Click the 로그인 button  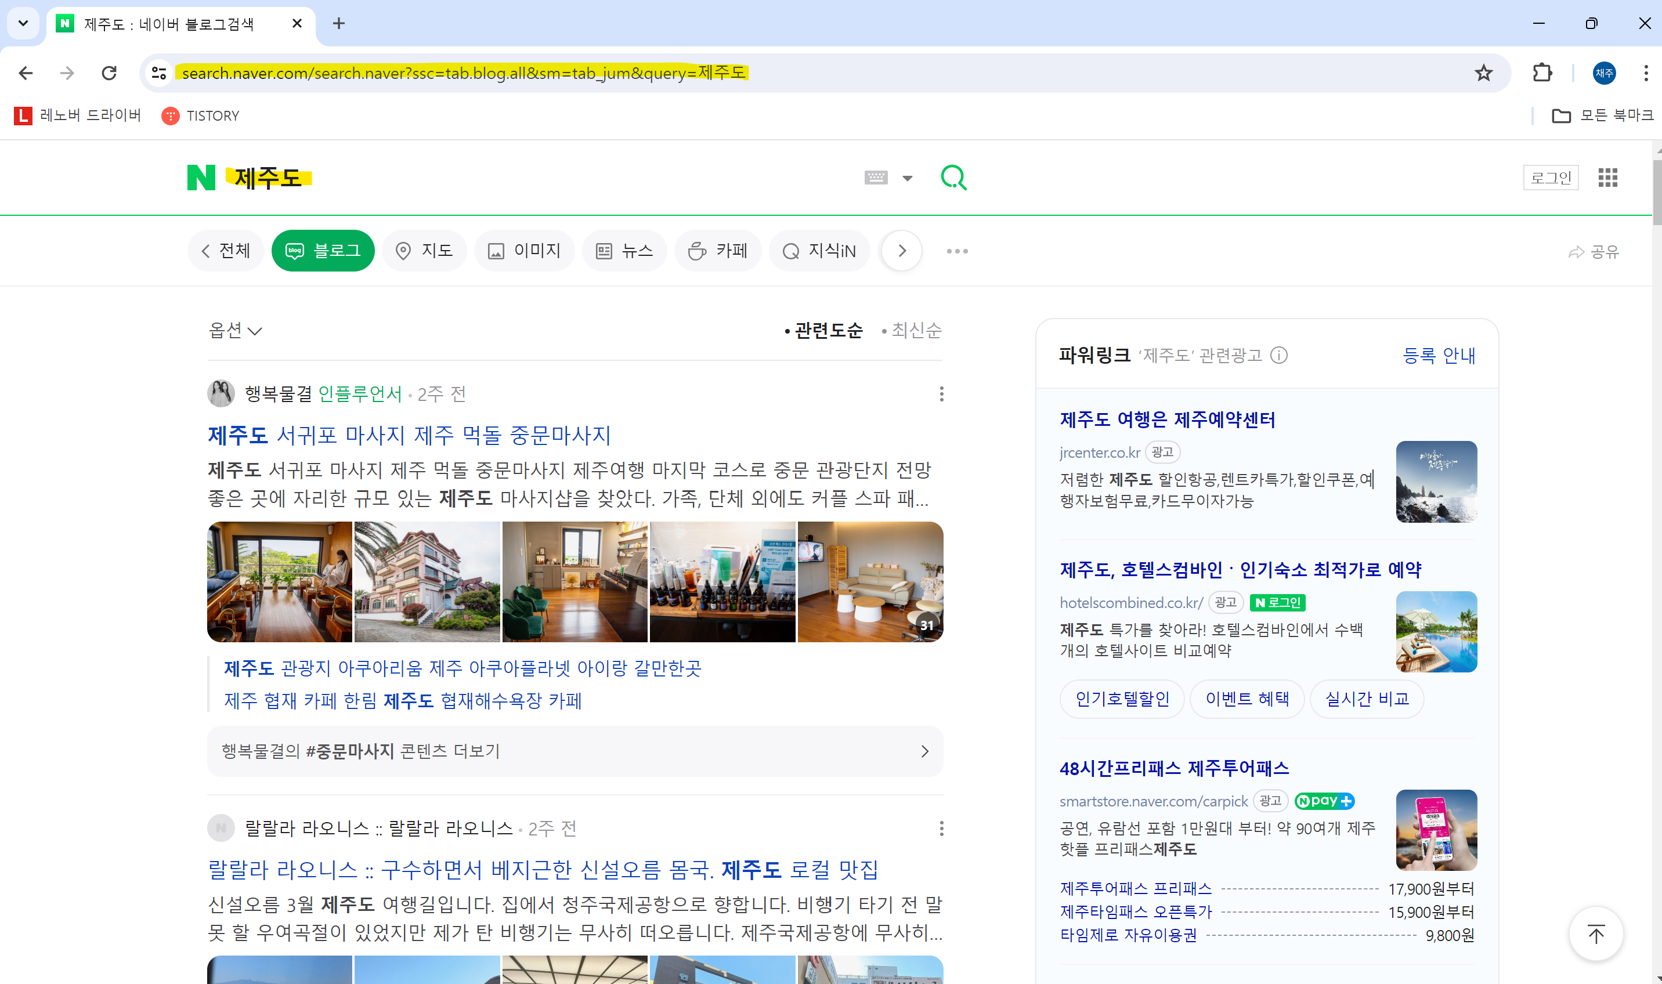pyautogui.click(x=1551, y=178)
